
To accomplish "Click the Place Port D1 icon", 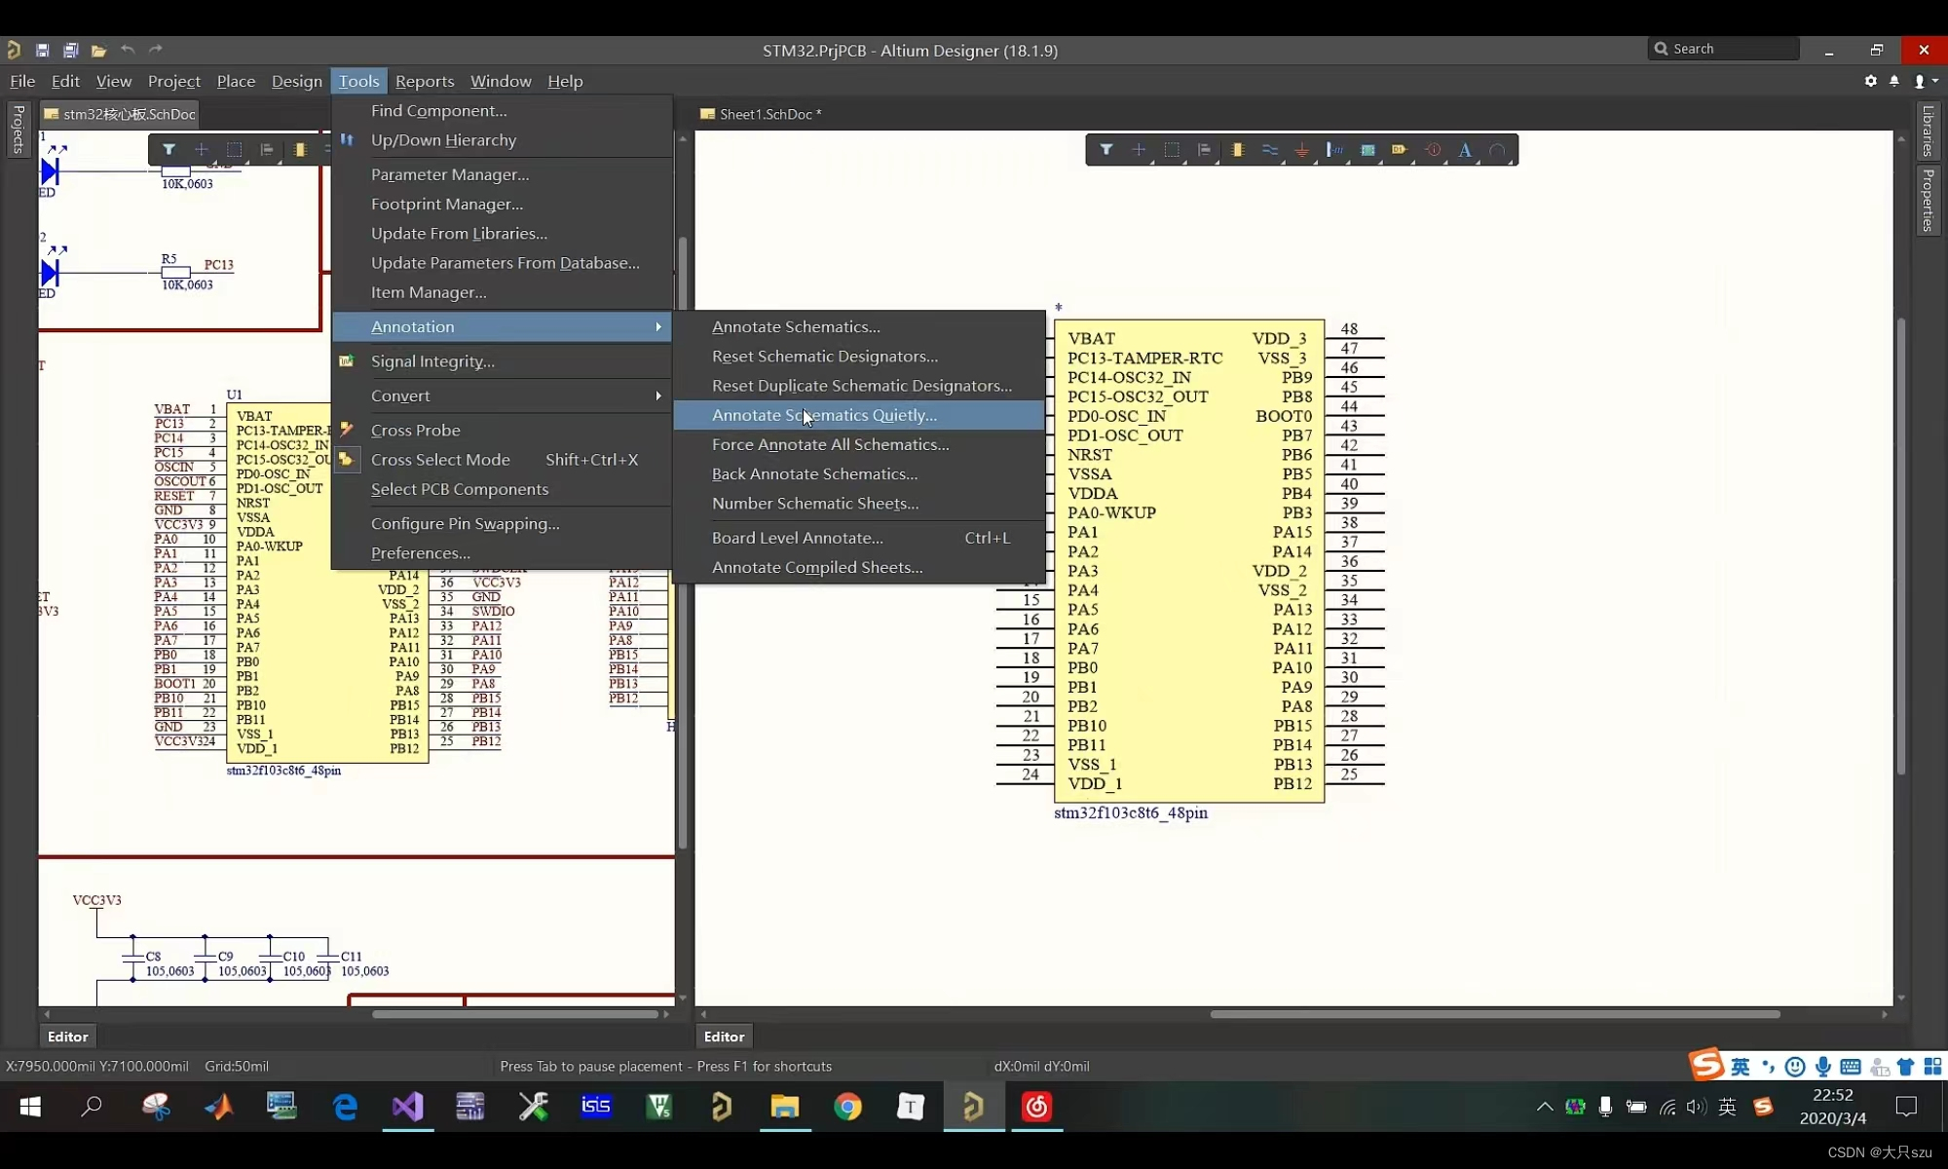I will [1400, 150].
